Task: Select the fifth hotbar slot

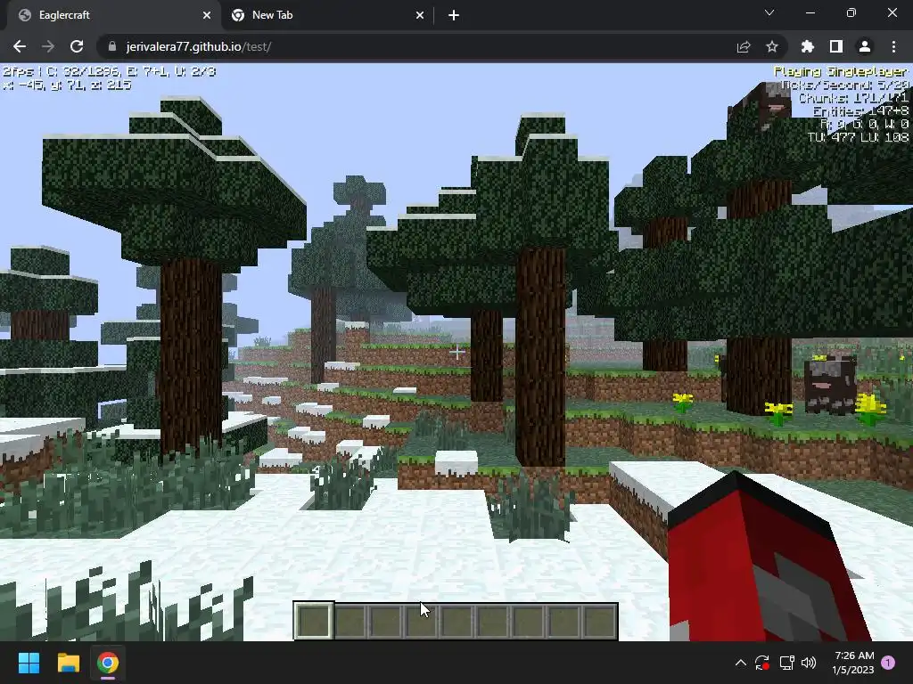Action: (x=456, y=621)
